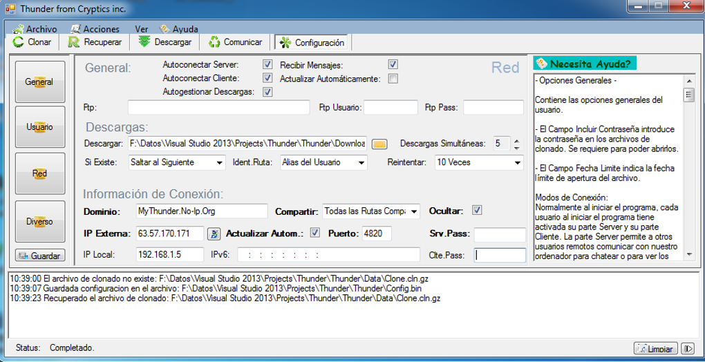Click the 10:39:07 Guardada configuracion log line
Image resolution: width=705 pixels, height=362 pixels.
216,288
